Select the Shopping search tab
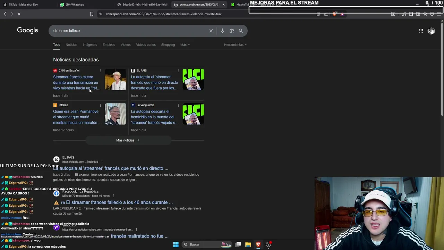444x250 pixels. 168,45
